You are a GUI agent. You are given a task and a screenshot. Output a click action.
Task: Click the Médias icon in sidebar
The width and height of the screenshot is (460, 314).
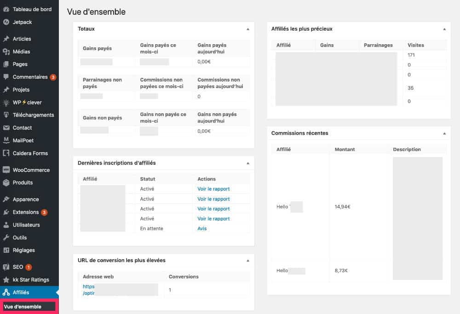(6, 52)
